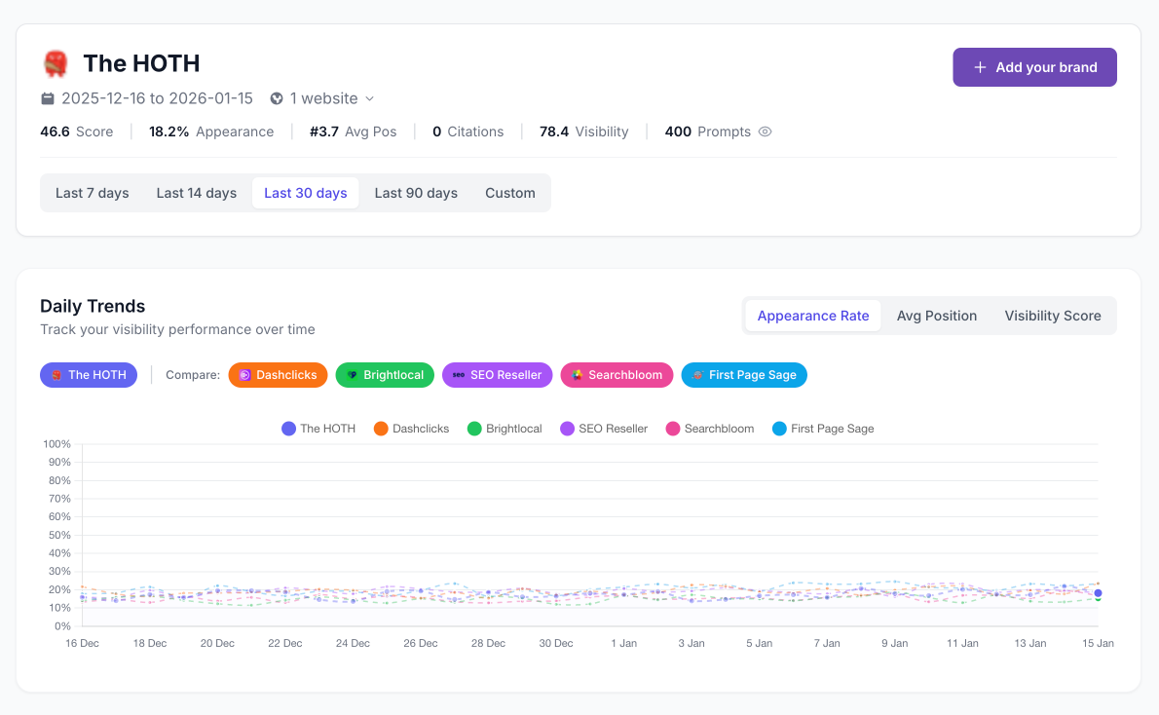Switch to the Visibility Score tab
Viewport: 1159px width, 715px height.
[x=1052, y=316]
